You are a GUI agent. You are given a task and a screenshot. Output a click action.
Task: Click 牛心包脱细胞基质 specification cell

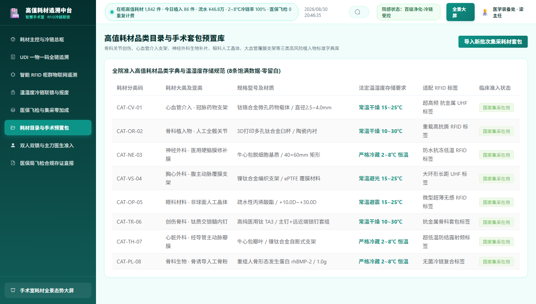pyautogui.click(x=279, y=155)
